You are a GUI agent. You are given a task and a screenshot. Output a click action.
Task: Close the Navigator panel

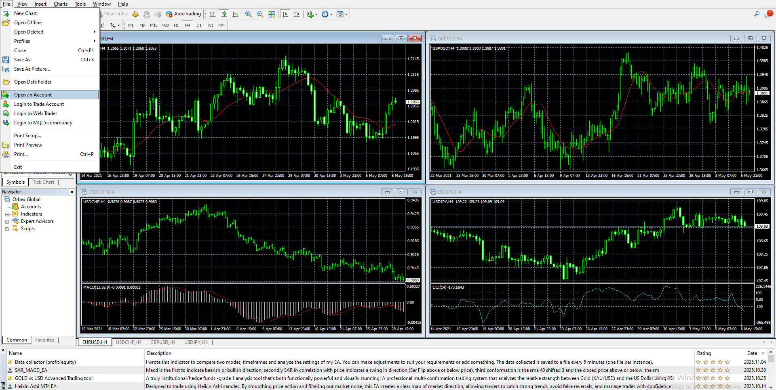[x=72, y=192]
